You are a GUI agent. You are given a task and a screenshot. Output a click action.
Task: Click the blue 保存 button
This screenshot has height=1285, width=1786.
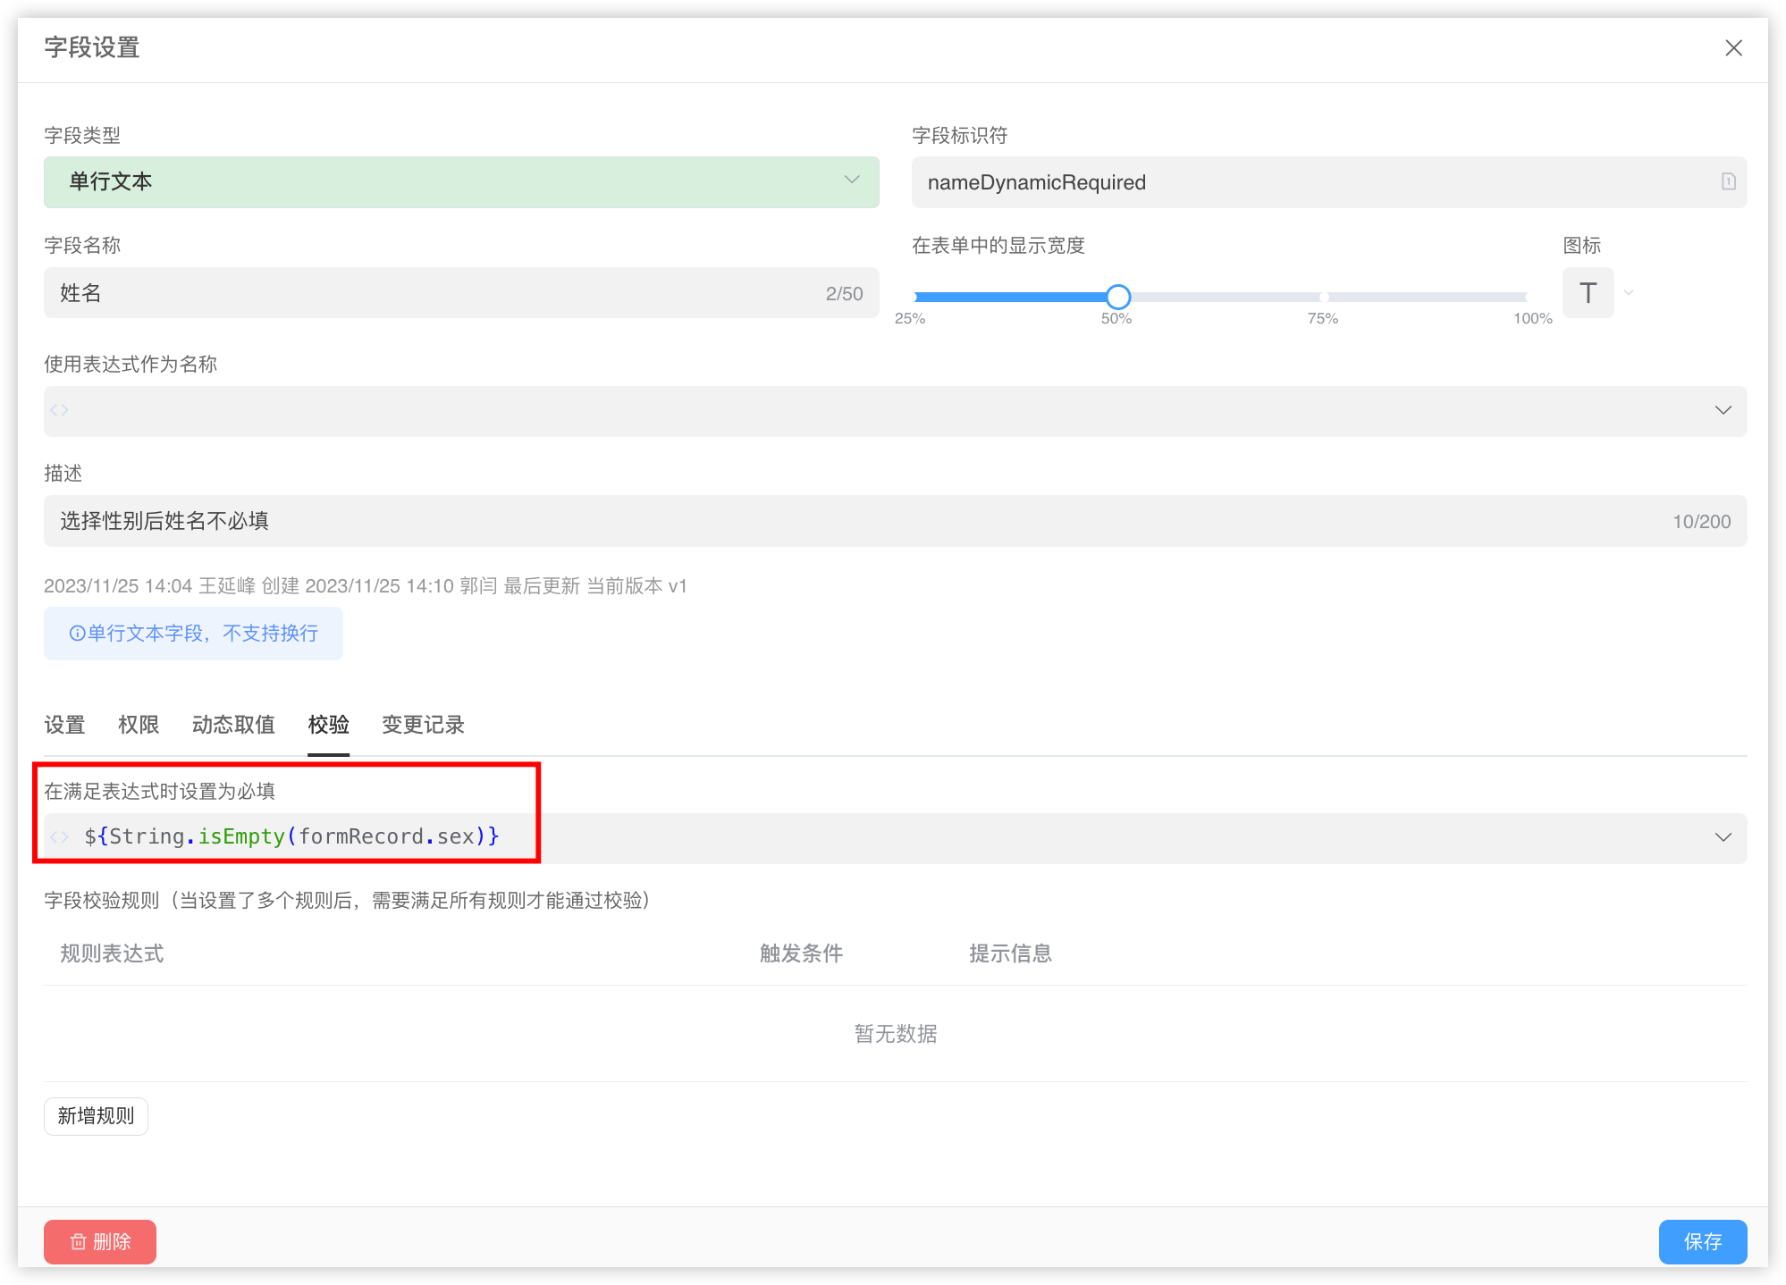click(1702, 1241)
